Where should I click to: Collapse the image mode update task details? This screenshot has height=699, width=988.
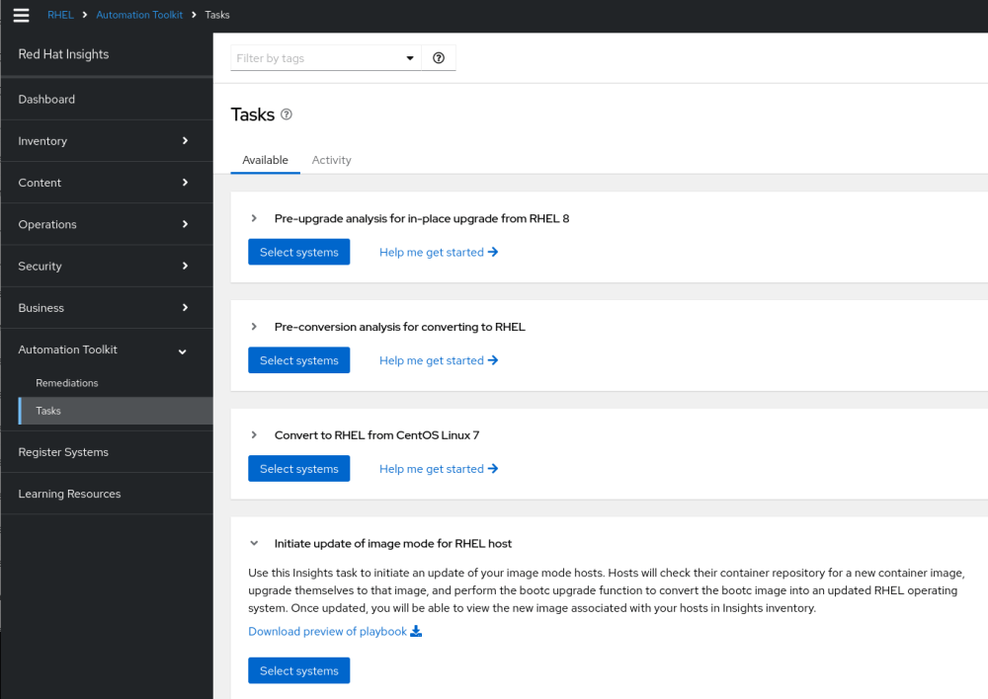coord(254,543)
